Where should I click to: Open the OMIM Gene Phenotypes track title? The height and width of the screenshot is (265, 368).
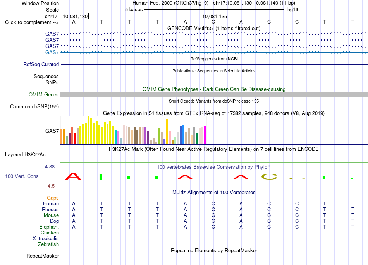click(x=214, y=89)
